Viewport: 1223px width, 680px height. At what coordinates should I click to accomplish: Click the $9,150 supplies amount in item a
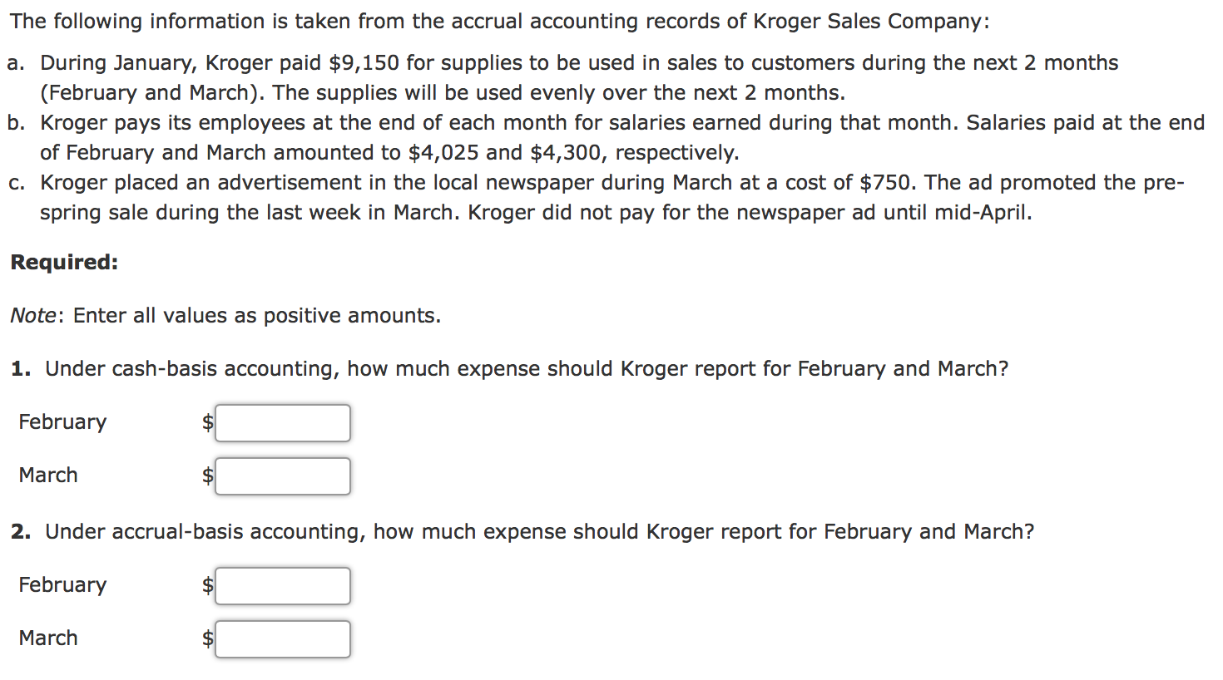[x=364, y=63]
